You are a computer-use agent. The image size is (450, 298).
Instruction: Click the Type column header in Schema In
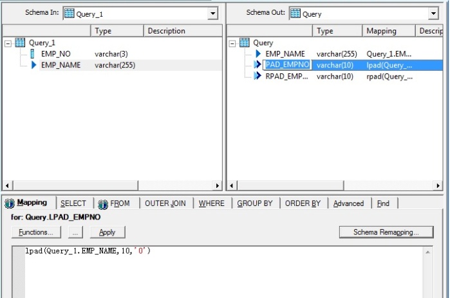(x=117, y=31)
